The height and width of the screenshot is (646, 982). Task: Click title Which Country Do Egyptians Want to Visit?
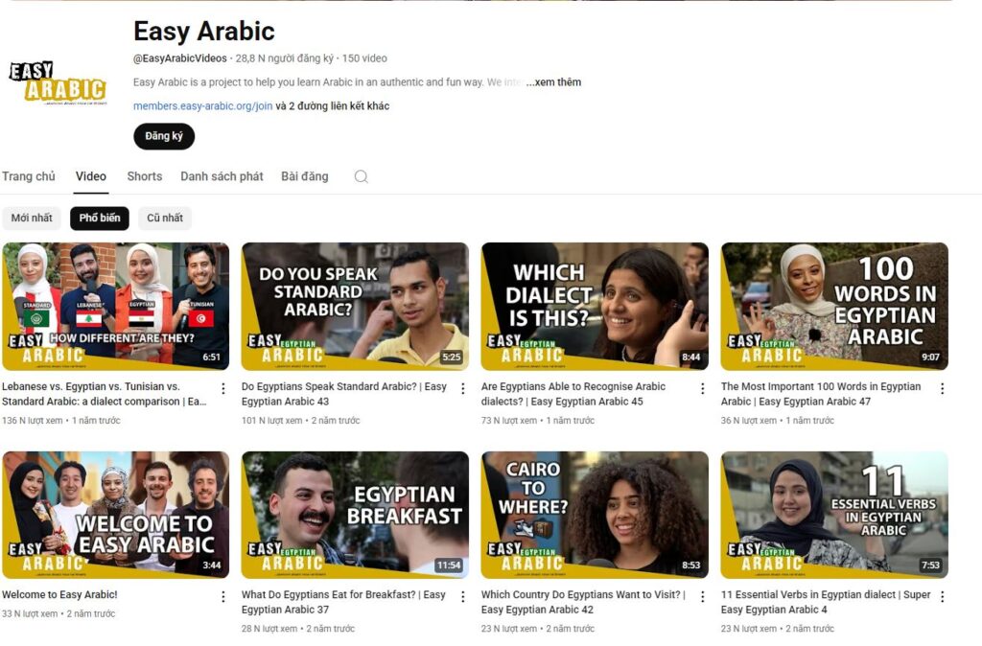[x=584, y=602]
